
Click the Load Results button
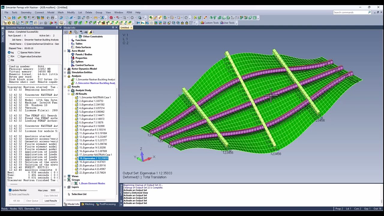click(51, 201)
